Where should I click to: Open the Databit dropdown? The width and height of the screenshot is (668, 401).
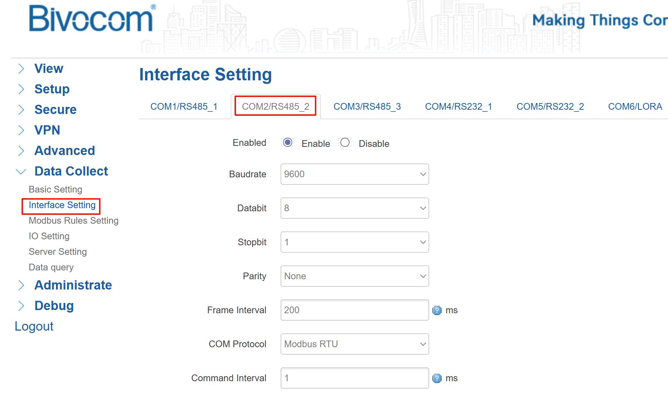tap(355, 208)
